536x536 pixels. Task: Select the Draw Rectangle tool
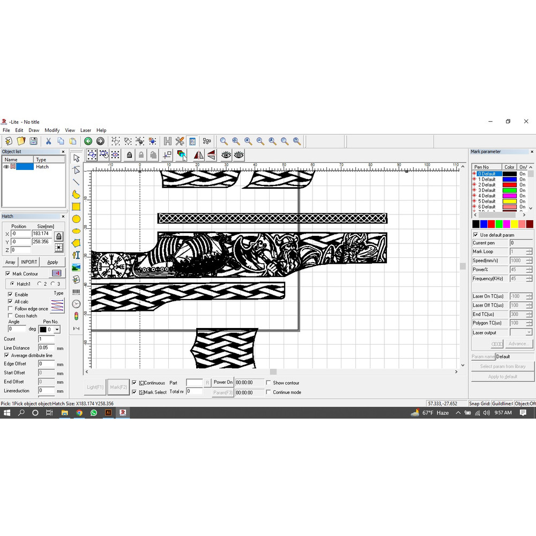[x=76, y=206]
